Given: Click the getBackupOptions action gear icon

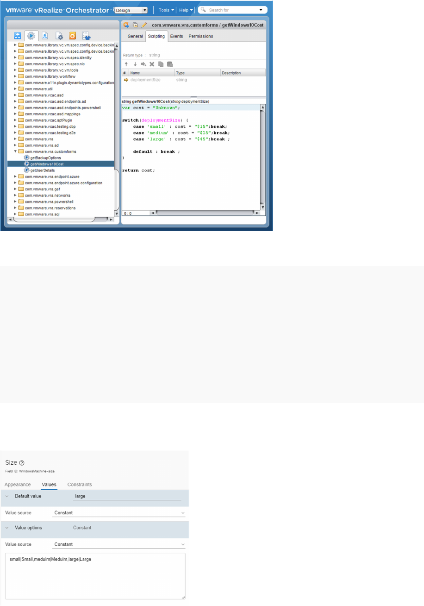Looking at the screenshot, I should [26, 158].
